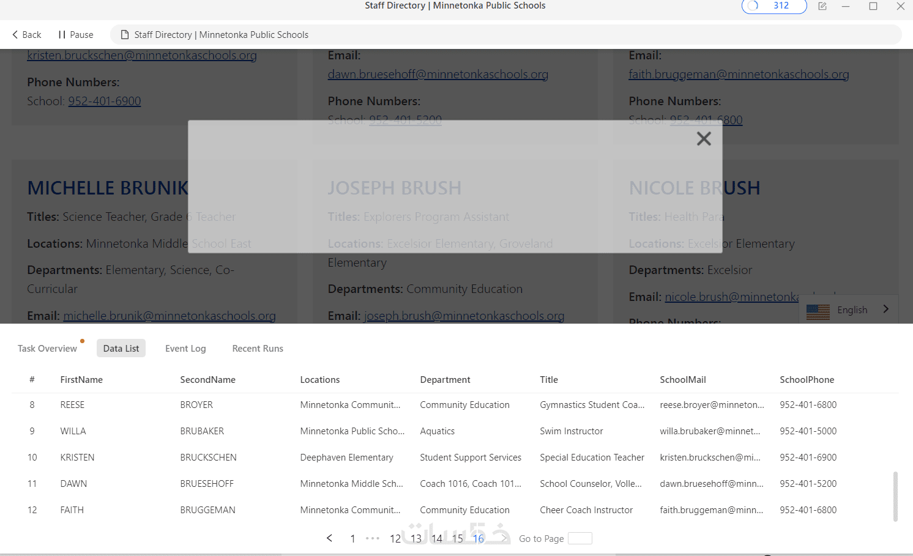Open joseph.brush@minnetonkaschools.org email link

coord(464,316)
